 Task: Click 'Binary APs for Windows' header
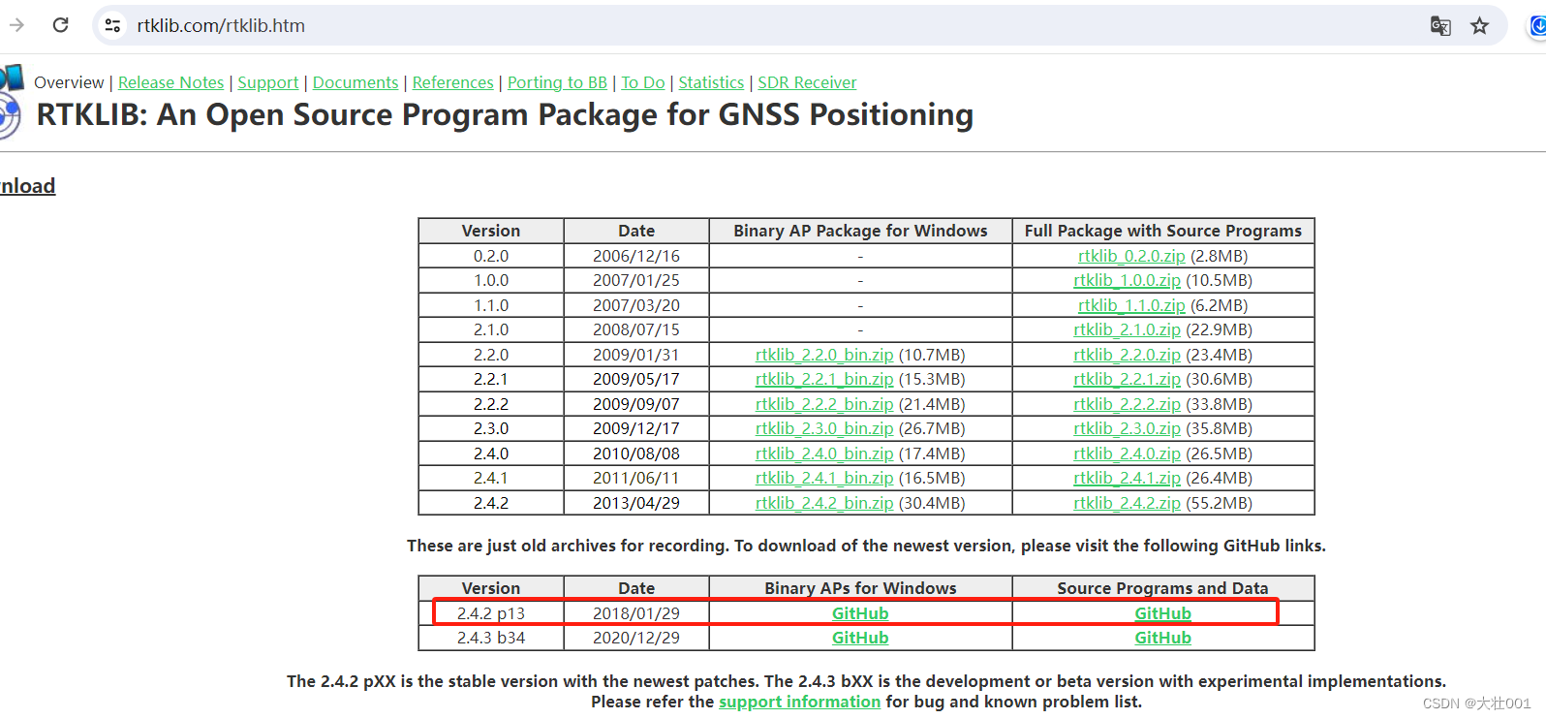point(860,588)
